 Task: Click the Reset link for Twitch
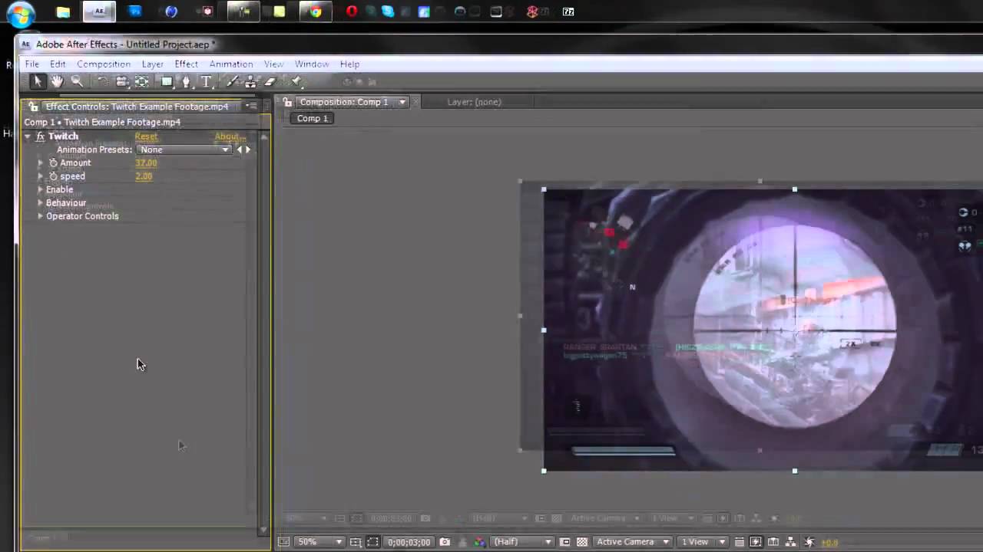[146, 136]
